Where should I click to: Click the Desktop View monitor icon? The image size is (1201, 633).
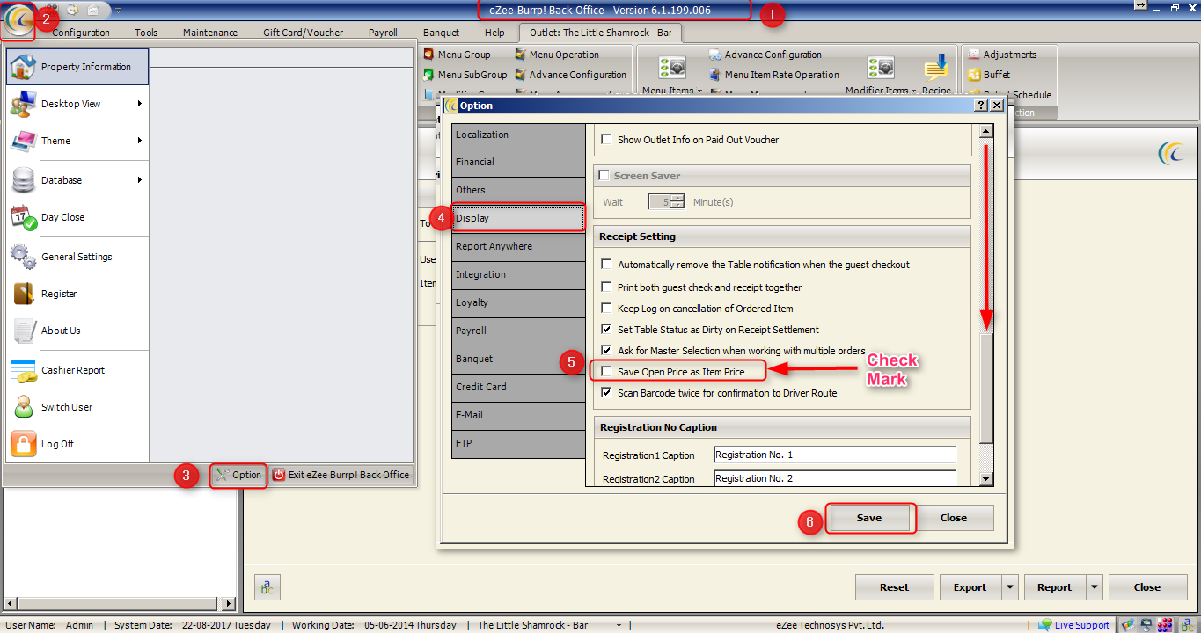(x=23, y=104)
